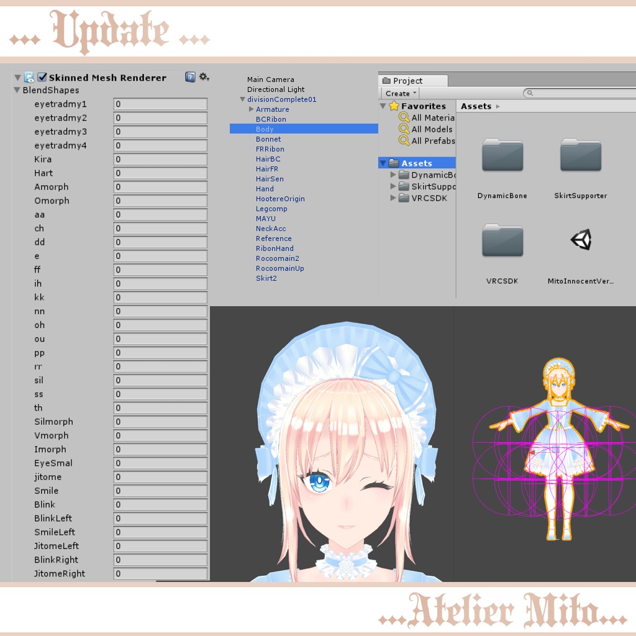Expand the DynamicBone tree folder arrow
The height and width of the screenshot is (636, 636).
click(393, 175)
